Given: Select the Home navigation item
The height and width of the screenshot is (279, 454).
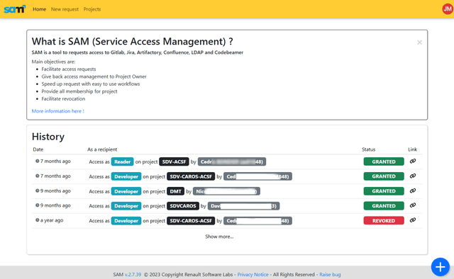Looking at the screenshot, I should (40, 9).
